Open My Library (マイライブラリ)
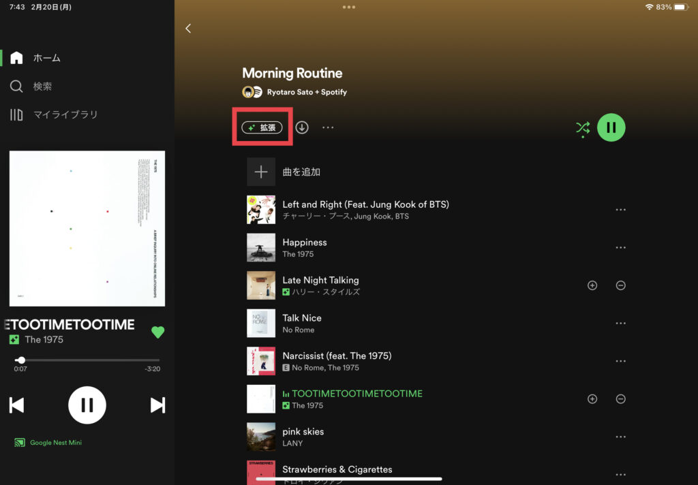This screenshot has height=485, width=698. pyautogui.click(x=54, y=115)
